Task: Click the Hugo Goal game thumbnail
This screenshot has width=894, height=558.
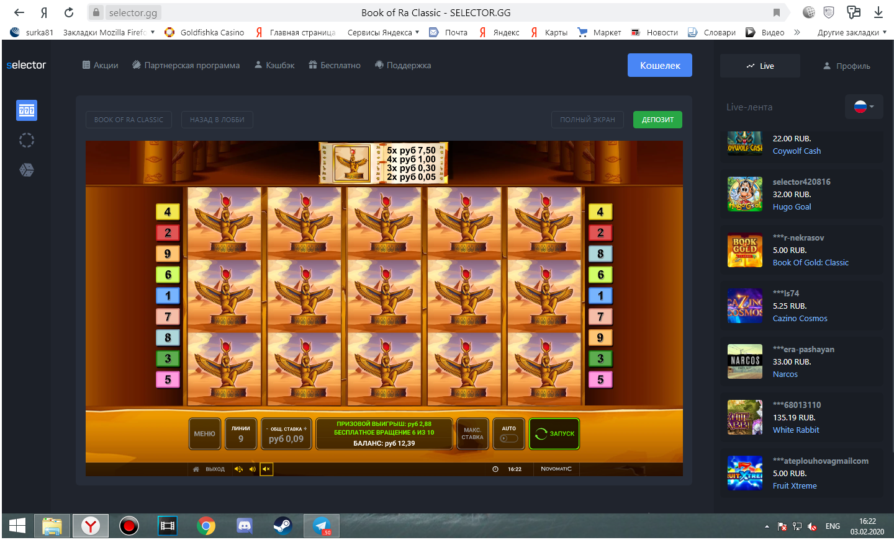Action: click(745, 194)
